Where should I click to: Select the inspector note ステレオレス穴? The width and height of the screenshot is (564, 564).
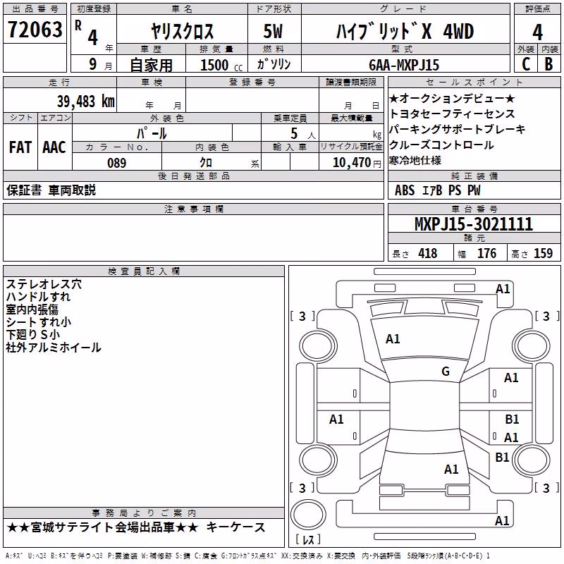click(44, 284)
